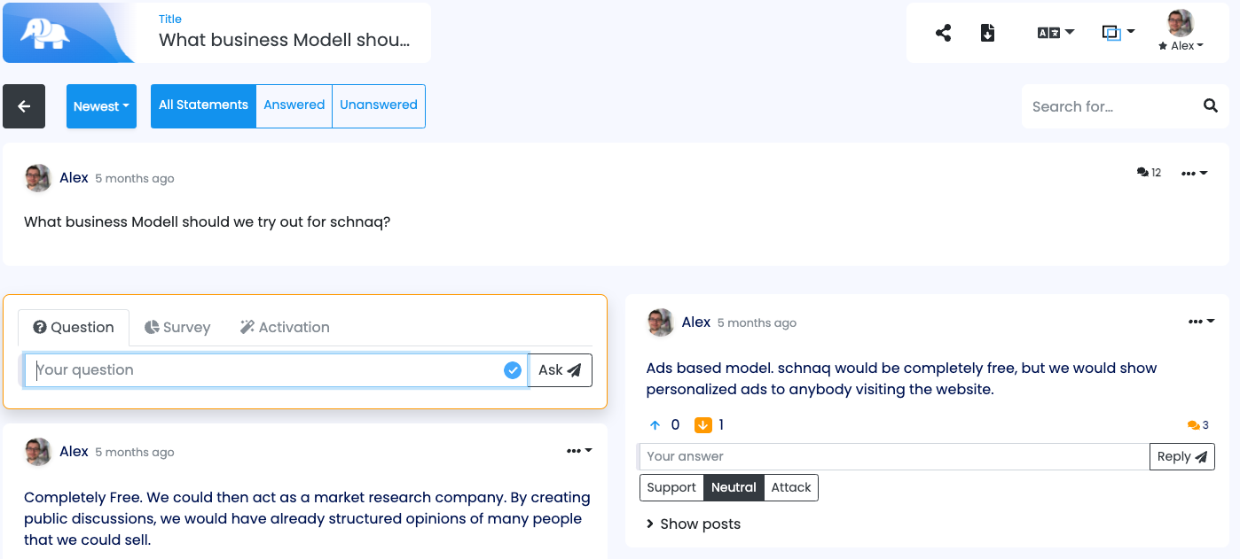Filter statements with the Unanswered button

click(x=378, y=105)
